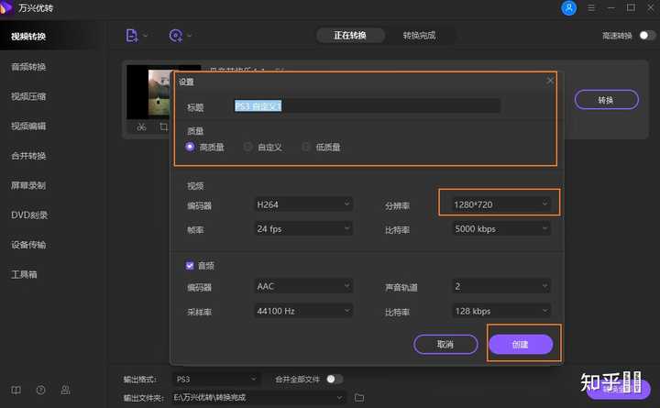Select the 低质量 radio option

(x=306, y=147)
